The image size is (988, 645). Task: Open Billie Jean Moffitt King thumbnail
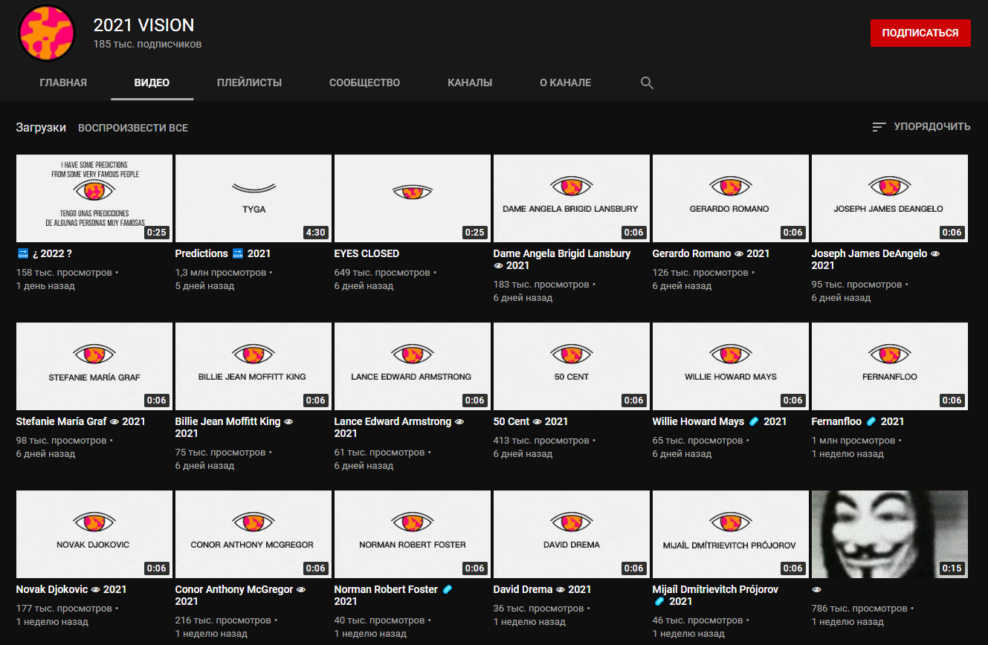(x=254, y=366)
